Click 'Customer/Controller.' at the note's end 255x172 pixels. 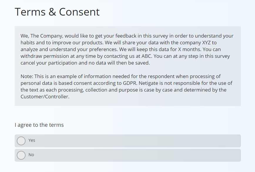[x=45, y=97]
